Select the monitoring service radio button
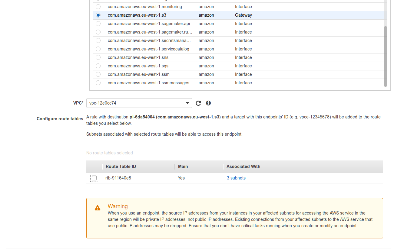 pos(98,6)
